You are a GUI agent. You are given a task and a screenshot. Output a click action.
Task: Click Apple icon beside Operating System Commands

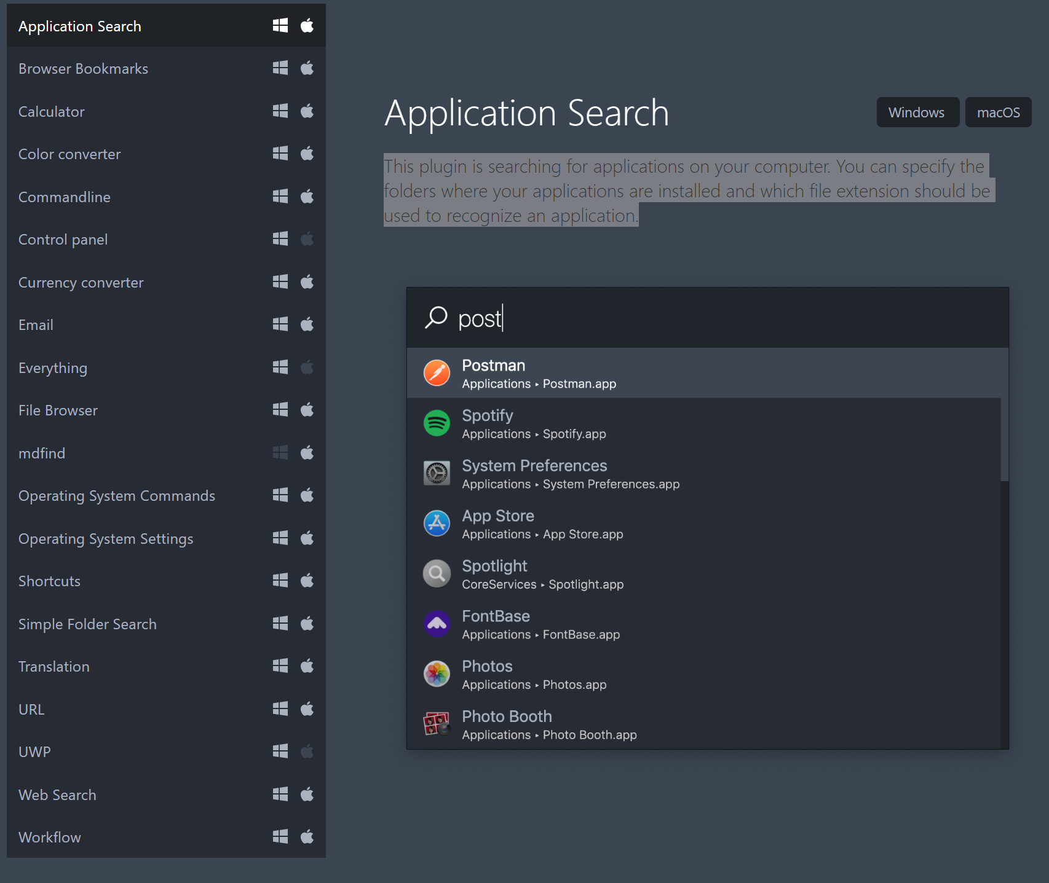(x=307, y=495)
